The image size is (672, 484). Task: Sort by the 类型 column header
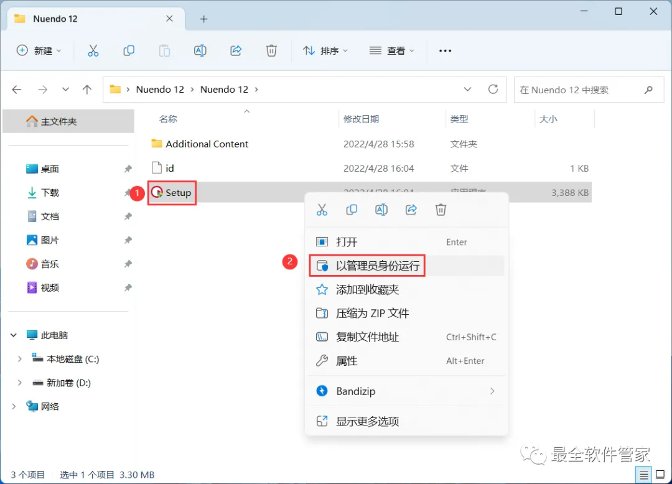(459, 119)
